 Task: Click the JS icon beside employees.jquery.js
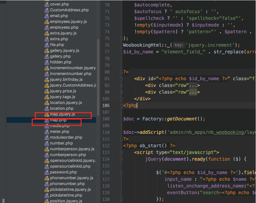coord(47,22)
